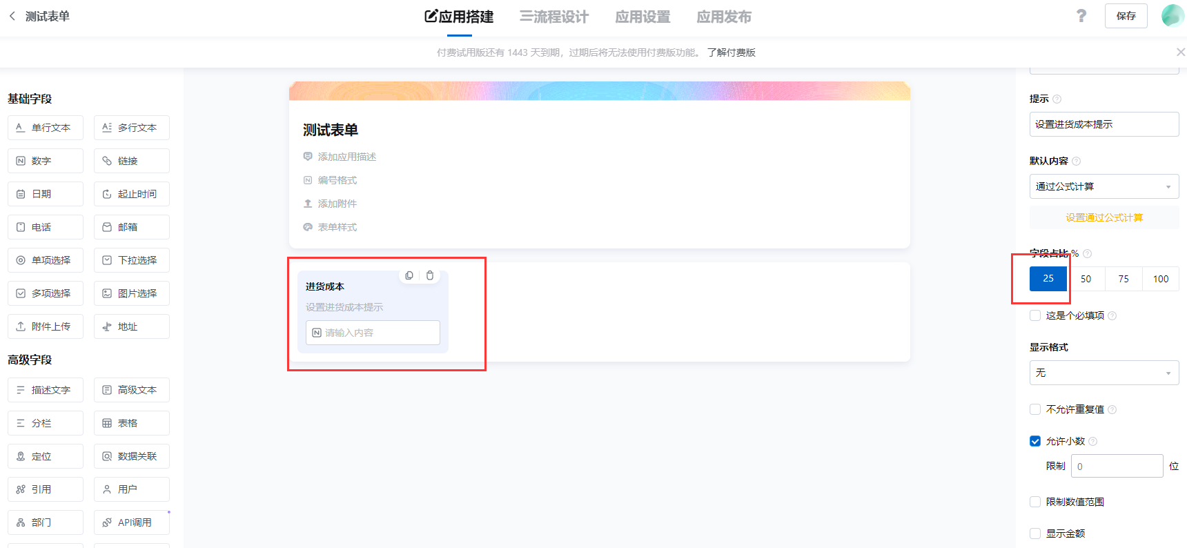This screenshot has height=548, width=1187.
Task: Add the 定位 location field
Action: click(x=46, y=456)
